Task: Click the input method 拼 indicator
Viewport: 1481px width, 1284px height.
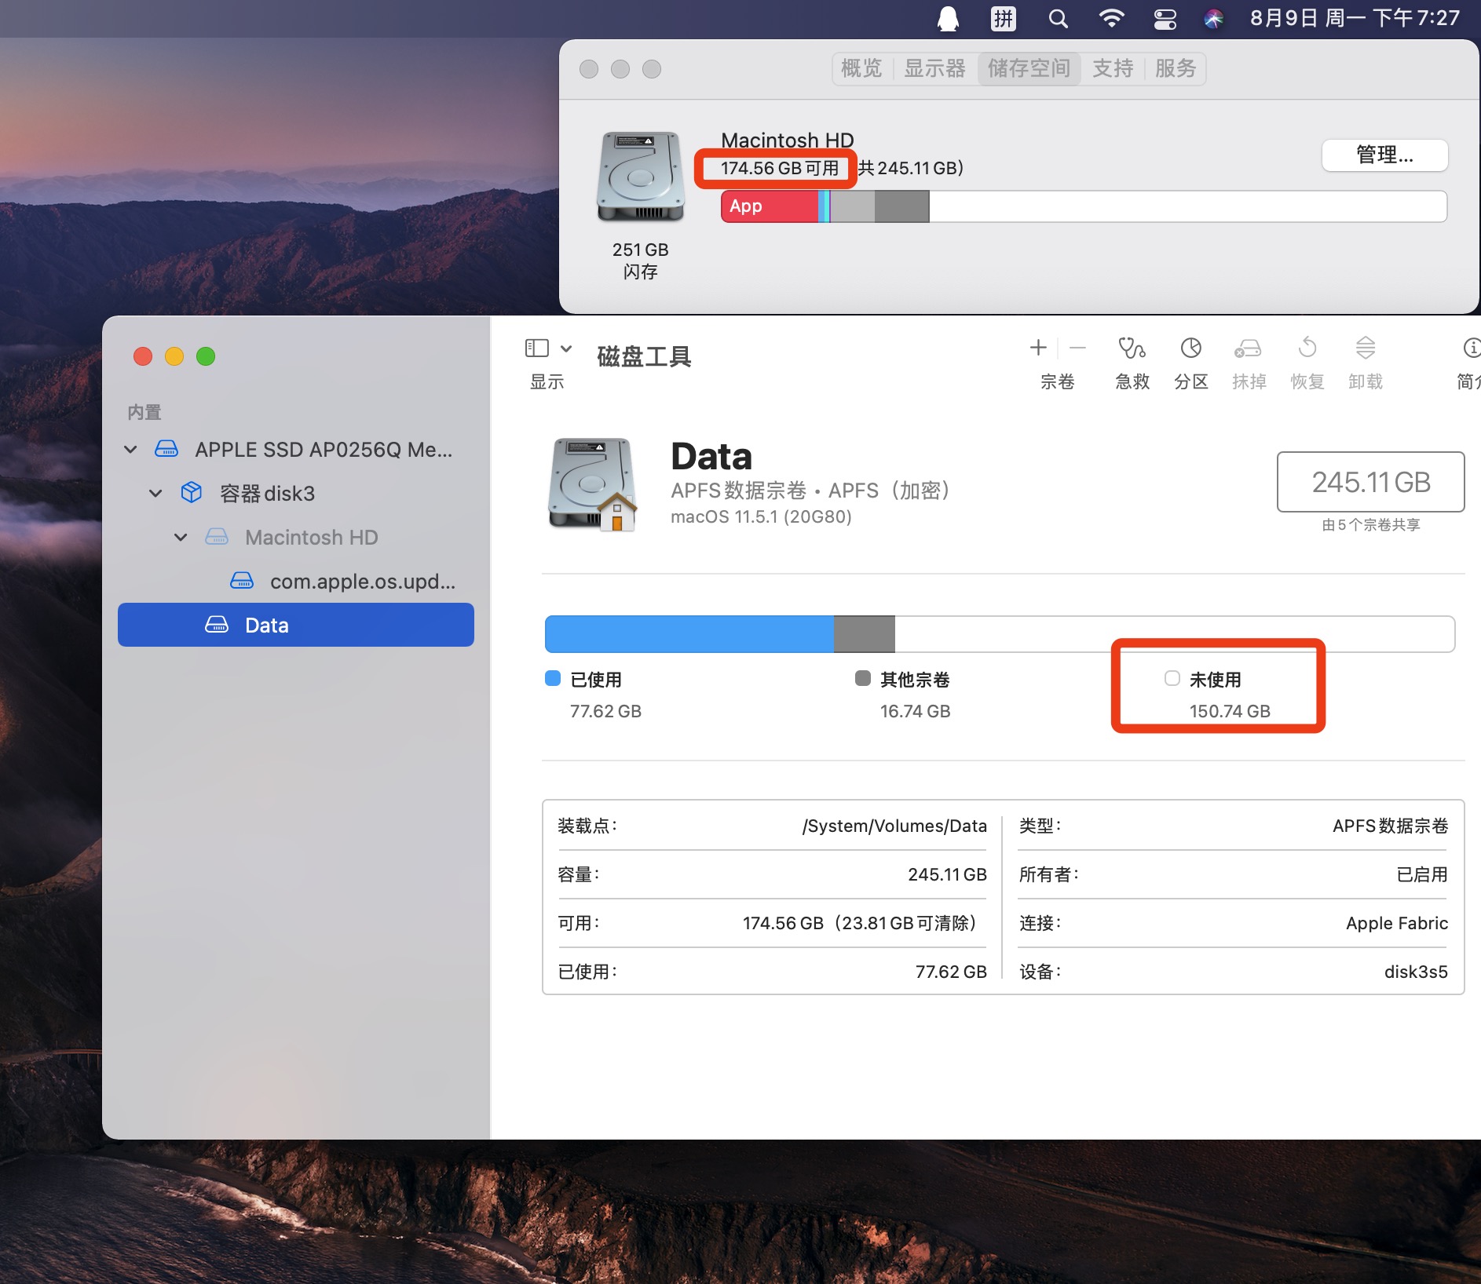Action: (1003, 19)
